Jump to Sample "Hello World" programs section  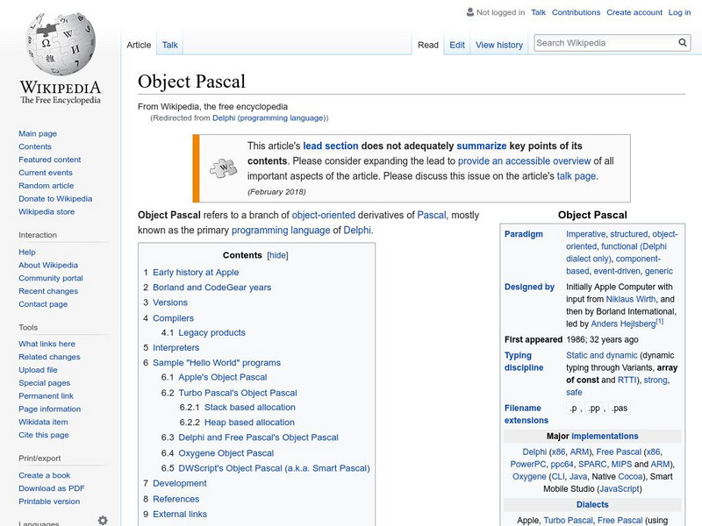pyautogui.click(x=217, y=362)
